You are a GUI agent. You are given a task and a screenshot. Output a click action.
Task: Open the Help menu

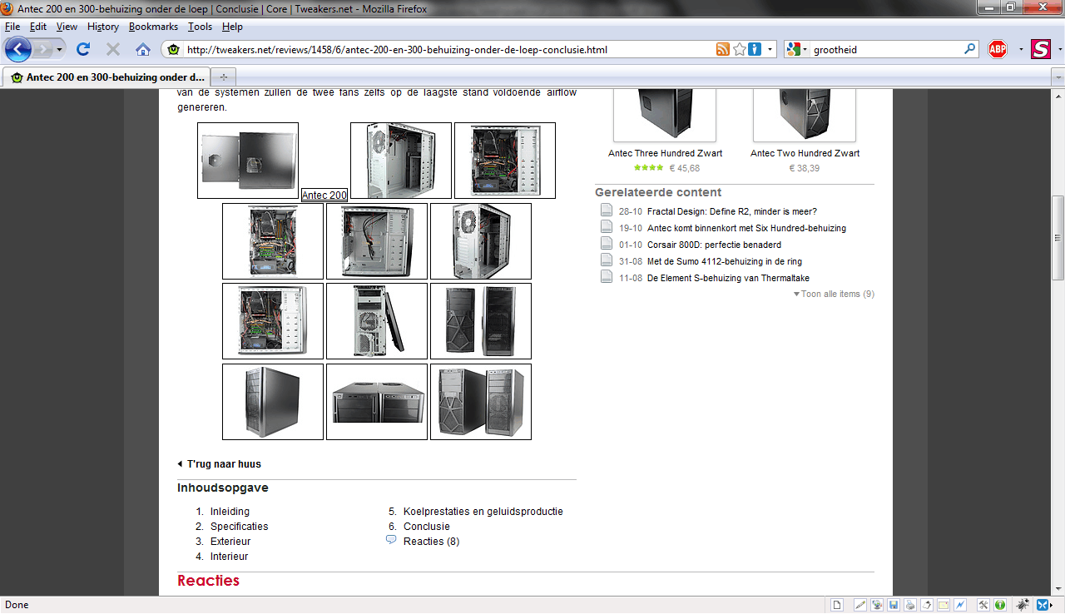232,27
